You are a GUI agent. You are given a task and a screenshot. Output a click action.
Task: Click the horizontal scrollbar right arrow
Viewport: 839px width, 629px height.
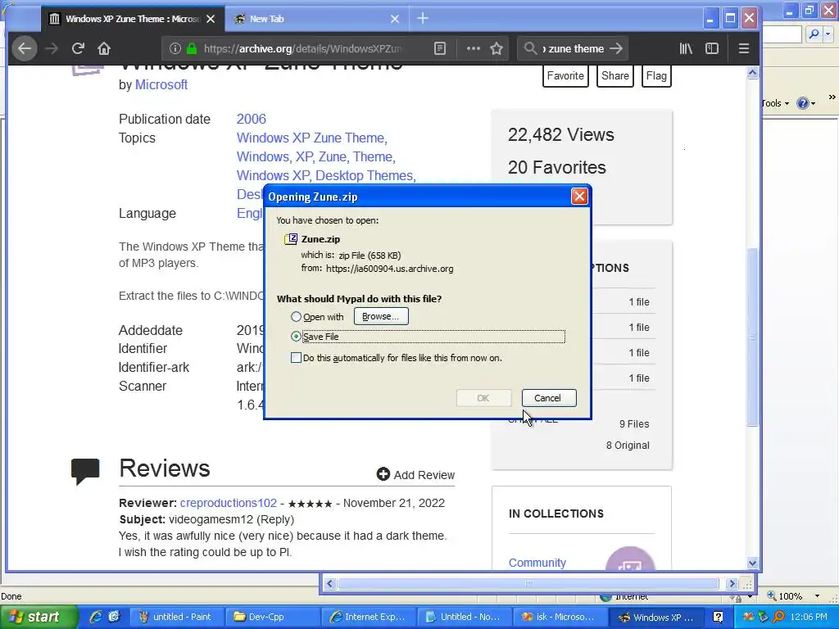tap(732, 583)
